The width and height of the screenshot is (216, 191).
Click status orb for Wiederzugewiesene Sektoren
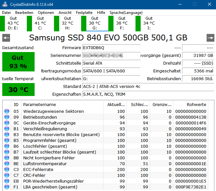[x=7, y=111]
